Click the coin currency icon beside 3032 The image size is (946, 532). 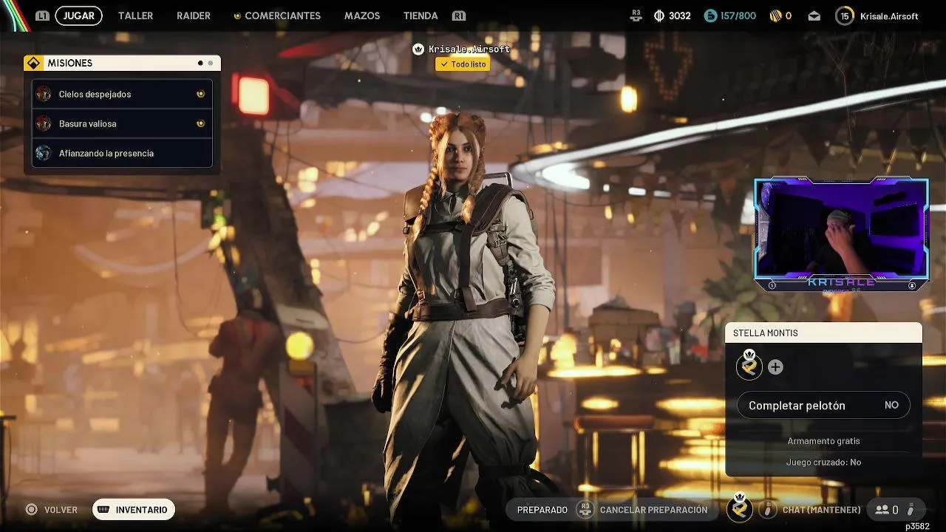[x=659, y=16]
